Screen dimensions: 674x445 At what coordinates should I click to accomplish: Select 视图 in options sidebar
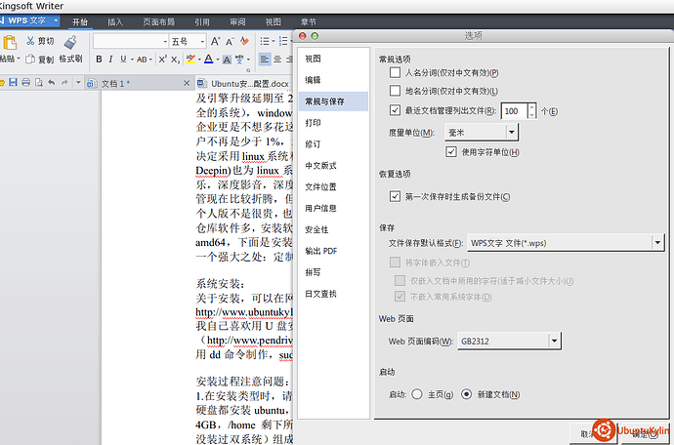[x=333, y=59]
